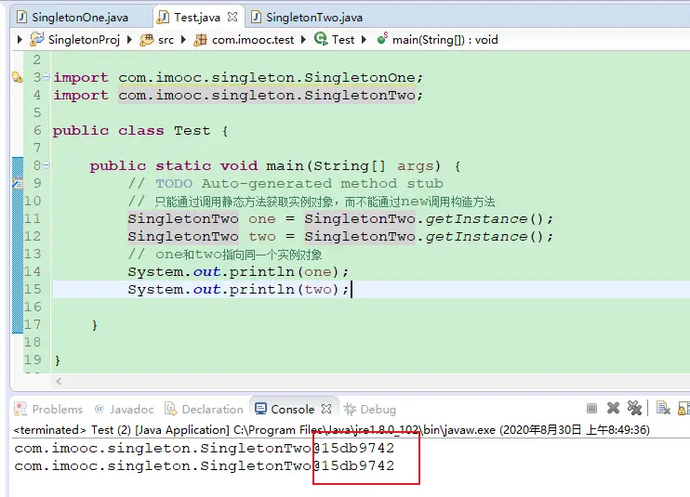Expand the breadcrumb arrow after src
Image resolution: width=690 pixels, height=497 pixels.
(x=183, y=40)
